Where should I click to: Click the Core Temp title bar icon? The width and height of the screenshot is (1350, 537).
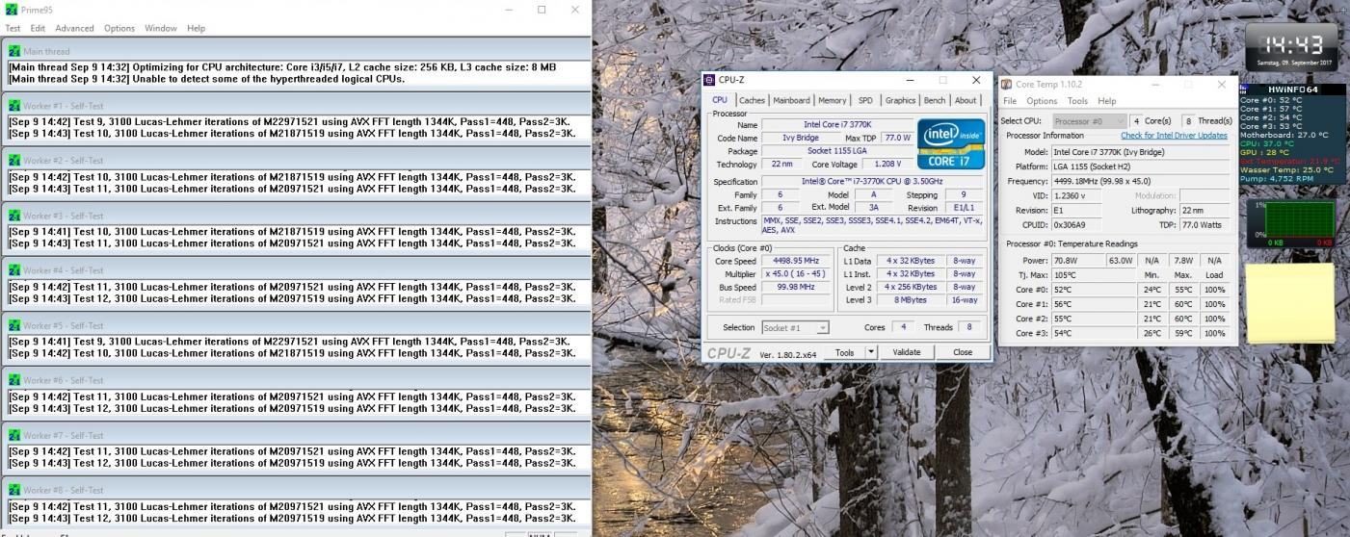coord(1007,85)
